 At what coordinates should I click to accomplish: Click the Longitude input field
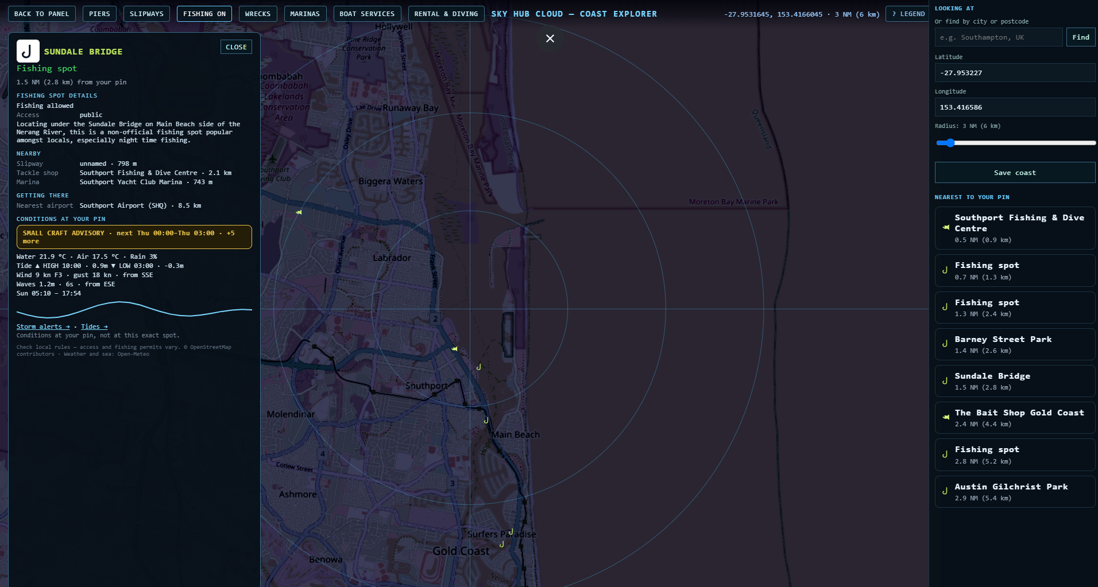(1015, 107)
